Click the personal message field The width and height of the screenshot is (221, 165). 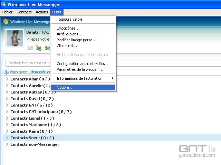[x=38, y=39]
